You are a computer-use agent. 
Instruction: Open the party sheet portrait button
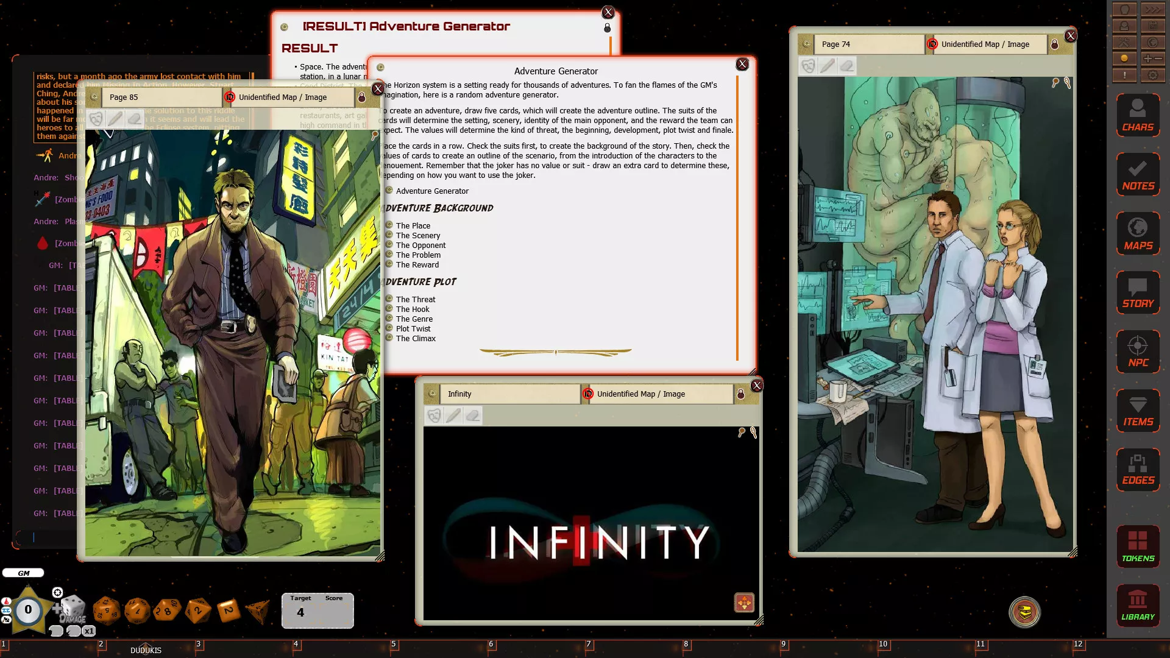point(1124,26)
